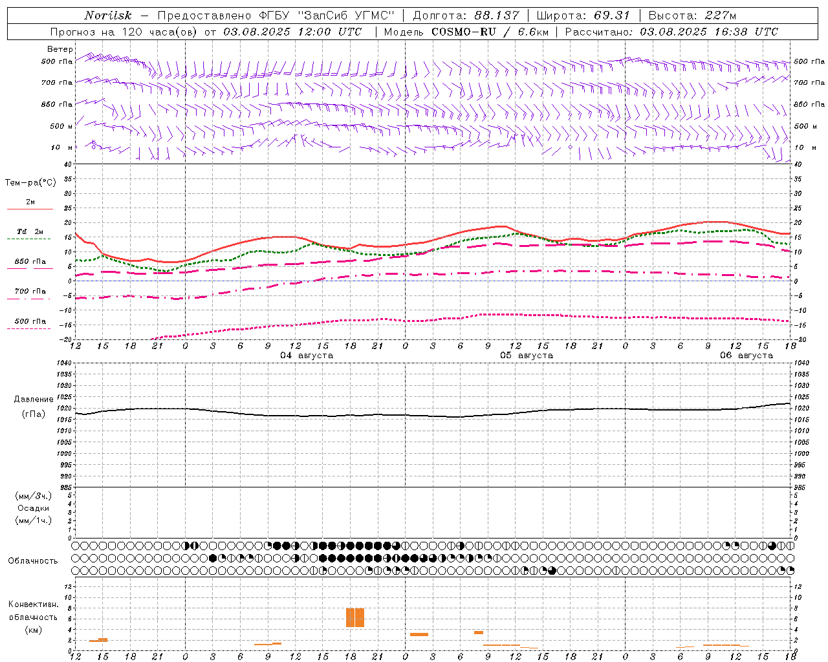This screenshot has width=828, height=662.
Task: Click the 'Давление' pressure panel label
Action: 33,400
